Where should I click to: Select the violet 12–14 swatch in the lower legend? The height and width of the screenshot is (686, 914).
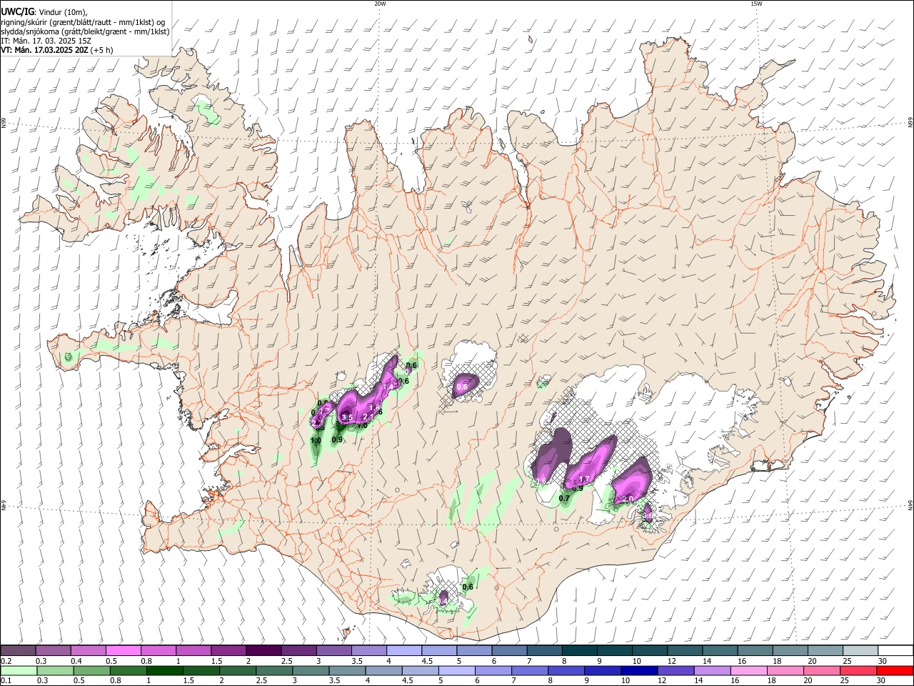(676, 670)
